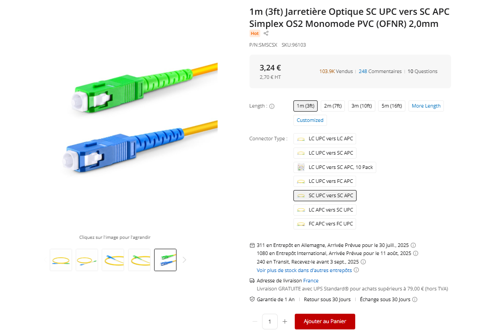Image resolution: width=482 pixels, height=333 pixels.
Task: Select the 2m (7ft) length option
Action: [332, 106]
